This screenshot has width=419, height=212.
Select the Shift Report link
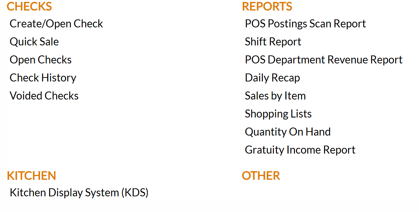point(273,42)
